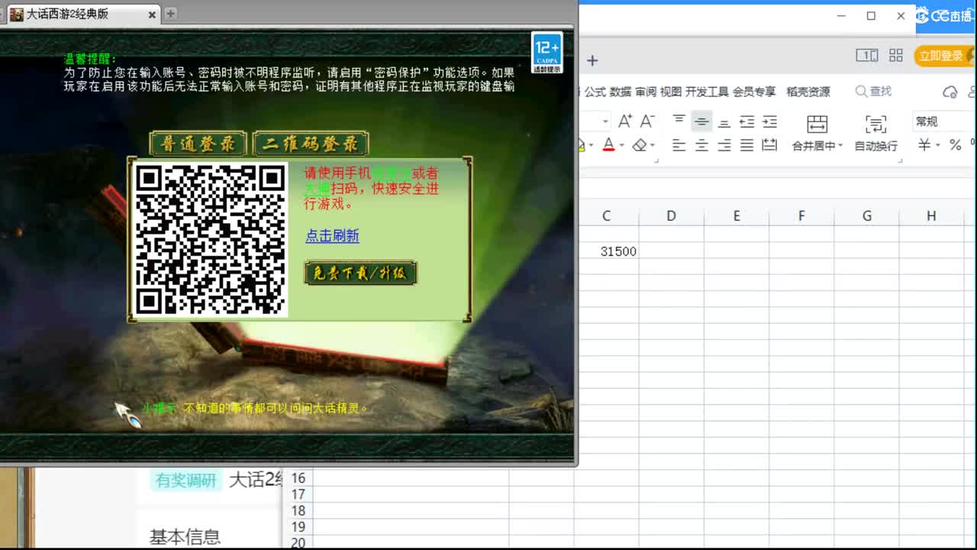This screenshot has width=977, height=550.
Task: Center text horizontally
Action: (x=701, y=145)
